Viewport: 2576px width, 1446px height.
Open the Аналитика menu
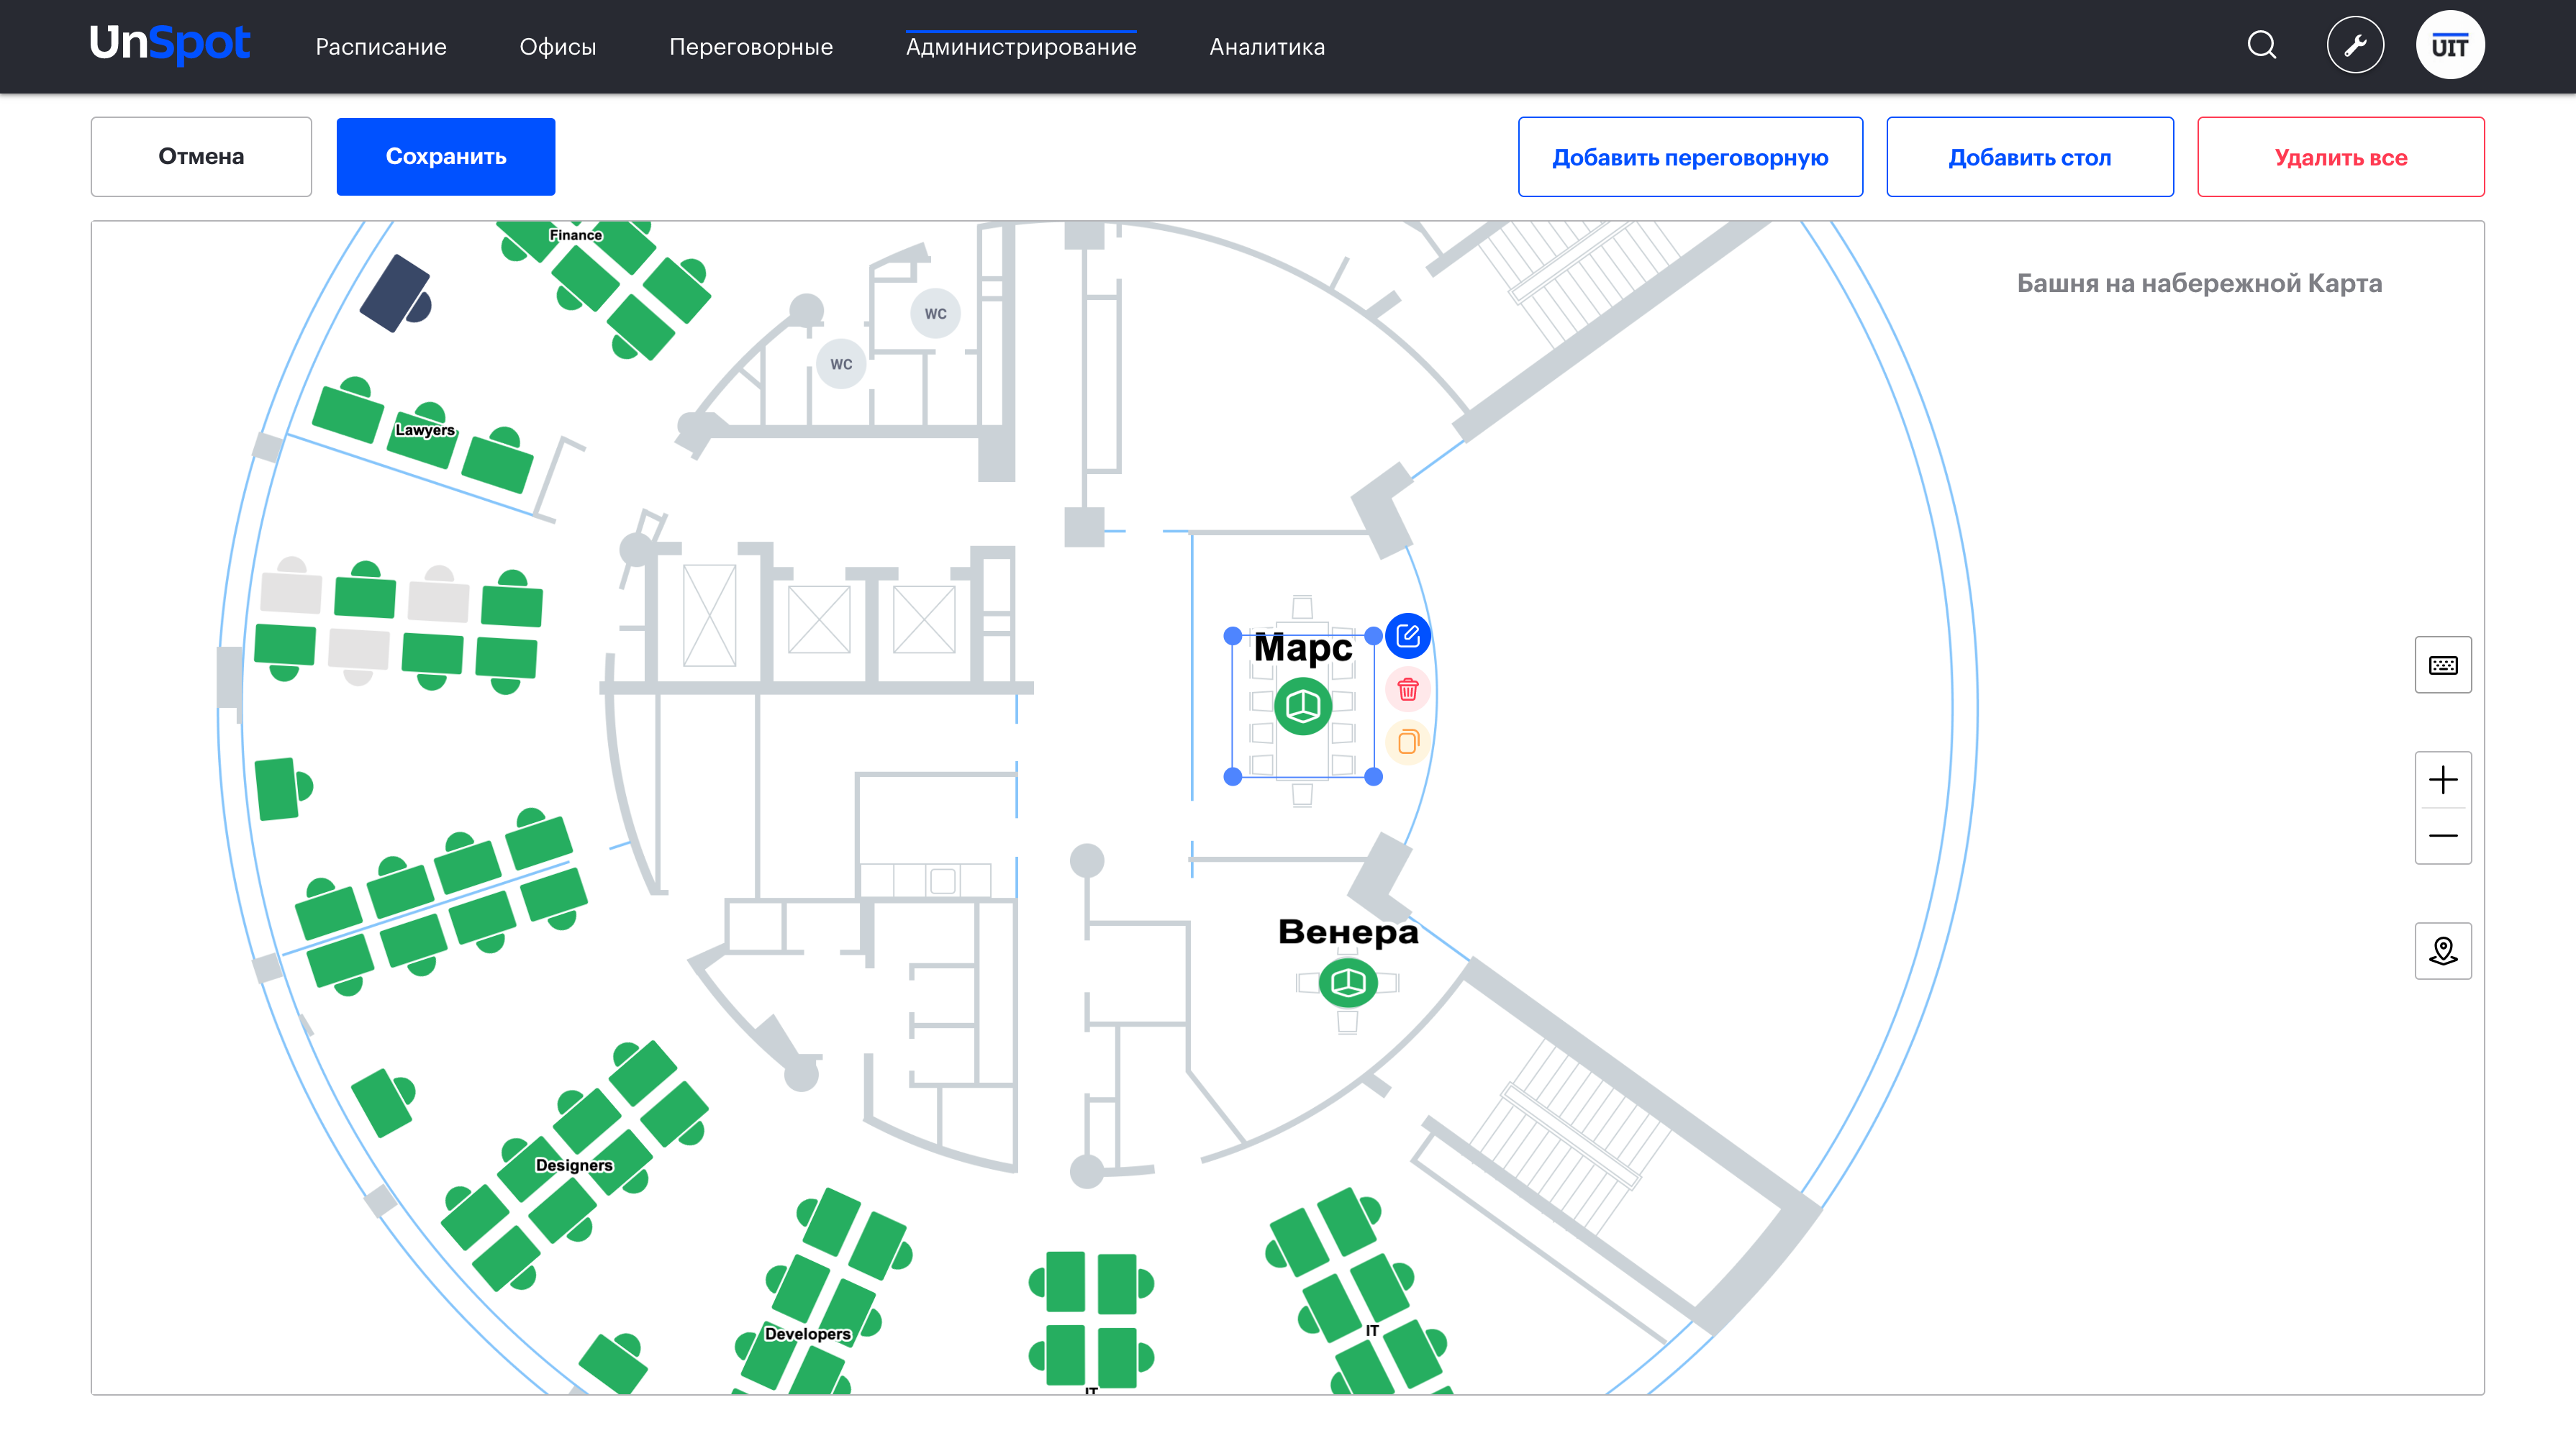click(x=1267, y=47)
